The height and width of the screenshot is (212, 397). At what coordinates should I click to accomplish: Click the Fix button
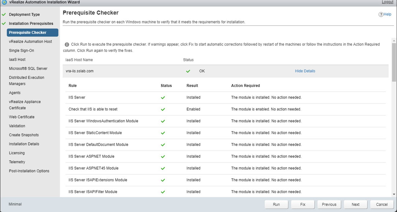pos(303,204)
